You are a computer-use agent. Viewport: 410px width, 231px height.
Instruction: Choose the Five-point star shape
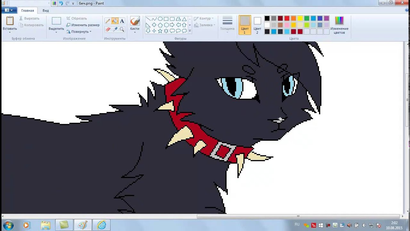coord(160,31)
